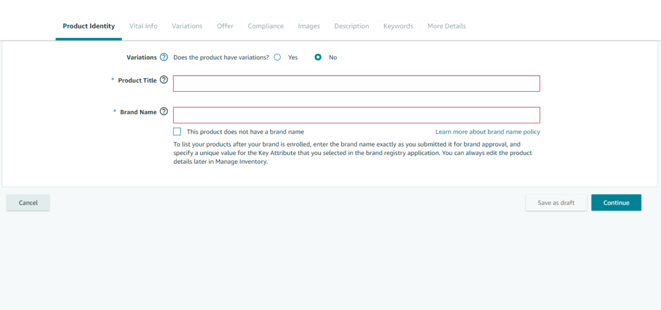Open 'Learn more about brand name policy' link

(487, 132)
